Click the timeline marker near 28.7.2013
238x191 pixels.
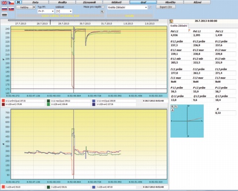[x=50, y=22]
